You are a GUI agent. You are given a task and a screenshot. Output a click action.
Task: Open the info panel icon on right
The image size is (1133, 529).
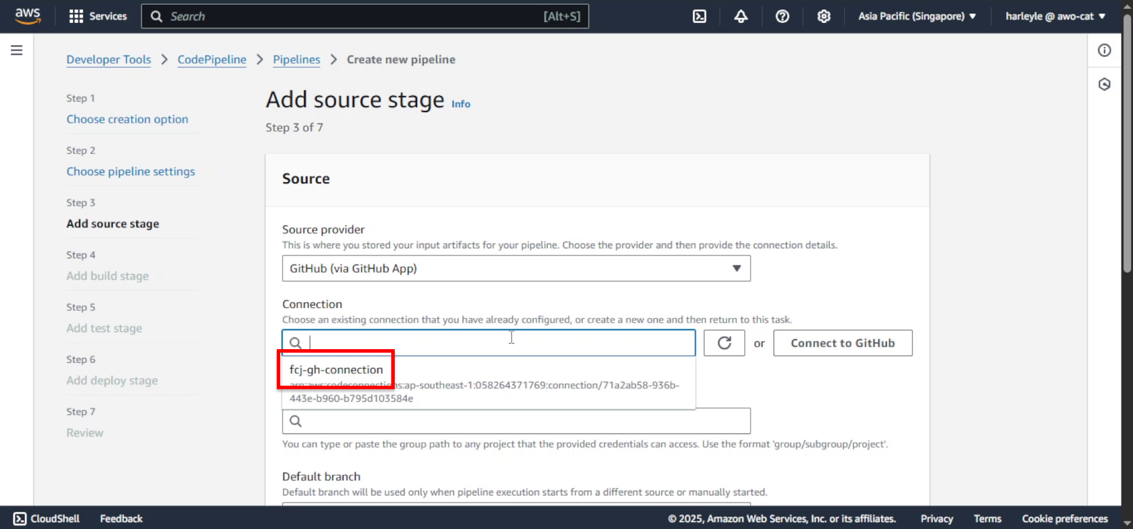coord(1104,50)
